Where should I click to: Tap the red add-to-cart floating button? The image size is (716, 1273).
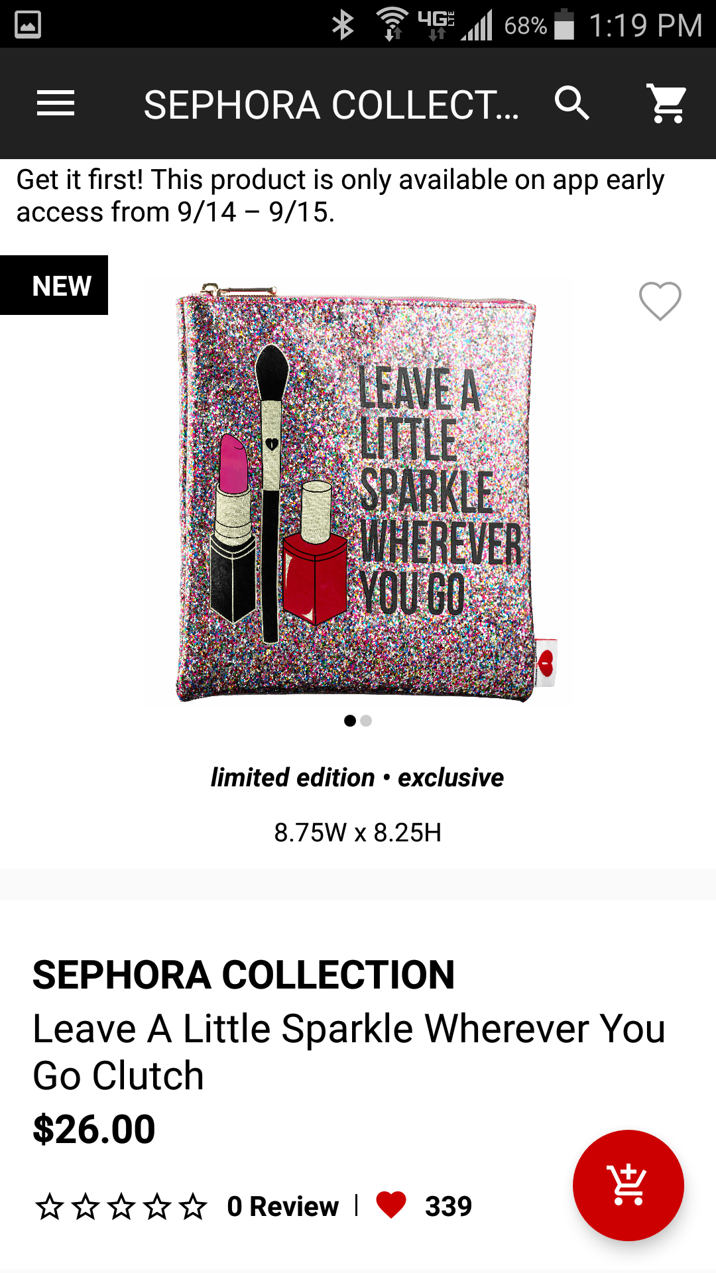(628, 1185)
